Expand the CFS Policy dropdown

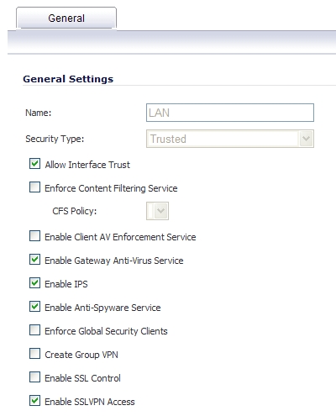point(157,211)
